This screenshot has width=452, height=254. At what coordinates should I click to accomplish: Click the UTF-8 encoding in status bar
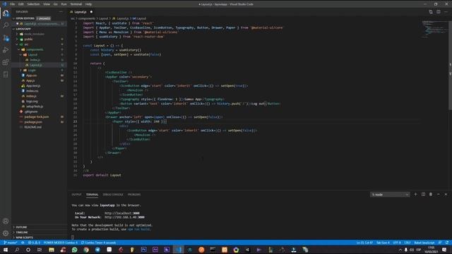[x=397, y=243]
